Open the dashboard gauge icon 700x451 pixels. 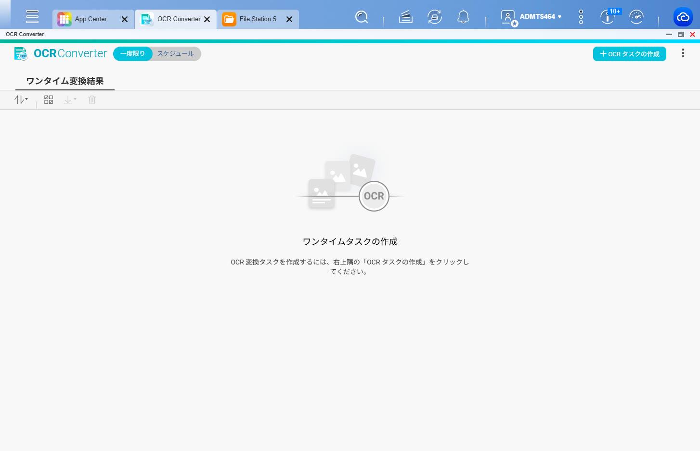(x=636, y=17)
